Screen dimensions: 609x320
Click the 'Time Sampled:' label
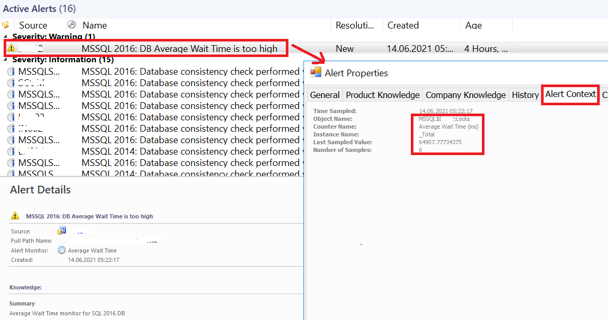[335, 111]
